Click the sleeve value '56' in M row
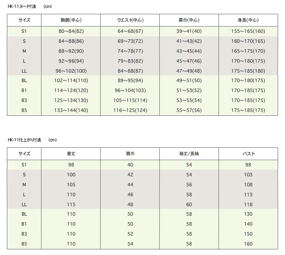The image size is (285, 255). [189, 185]
